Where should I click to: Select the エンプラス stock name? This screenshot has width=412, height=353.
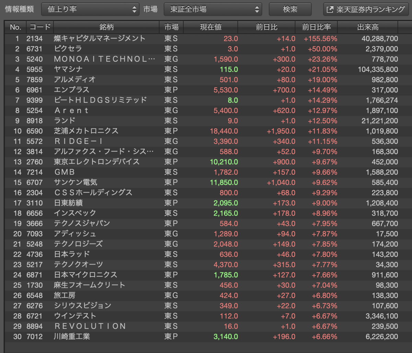71,90
